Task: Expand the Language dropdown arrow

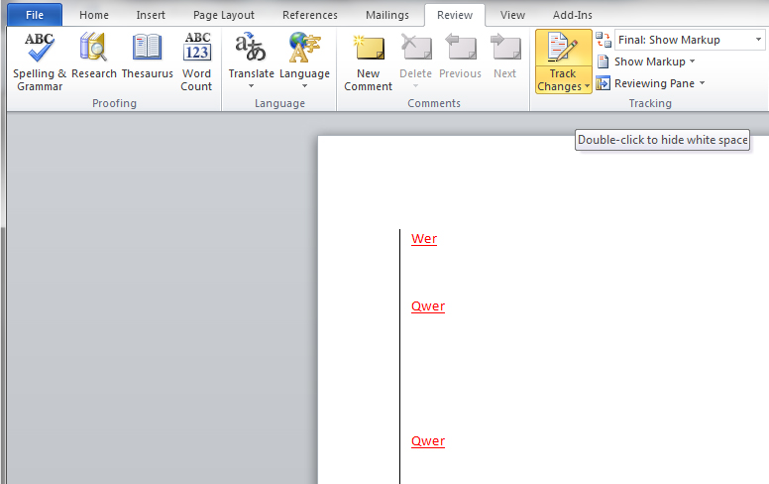Action: point(304,86)
